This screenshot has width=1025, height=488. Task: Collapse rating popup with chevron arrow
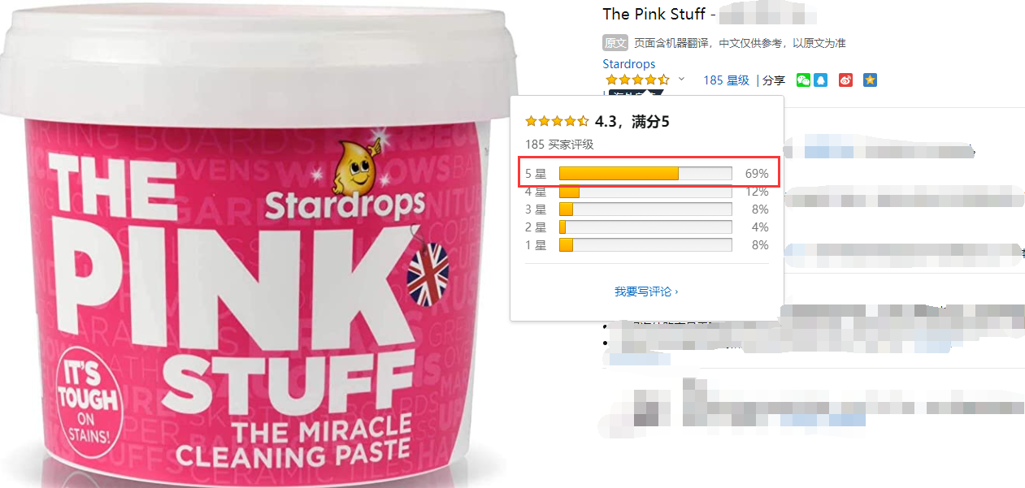pos(681,80)
